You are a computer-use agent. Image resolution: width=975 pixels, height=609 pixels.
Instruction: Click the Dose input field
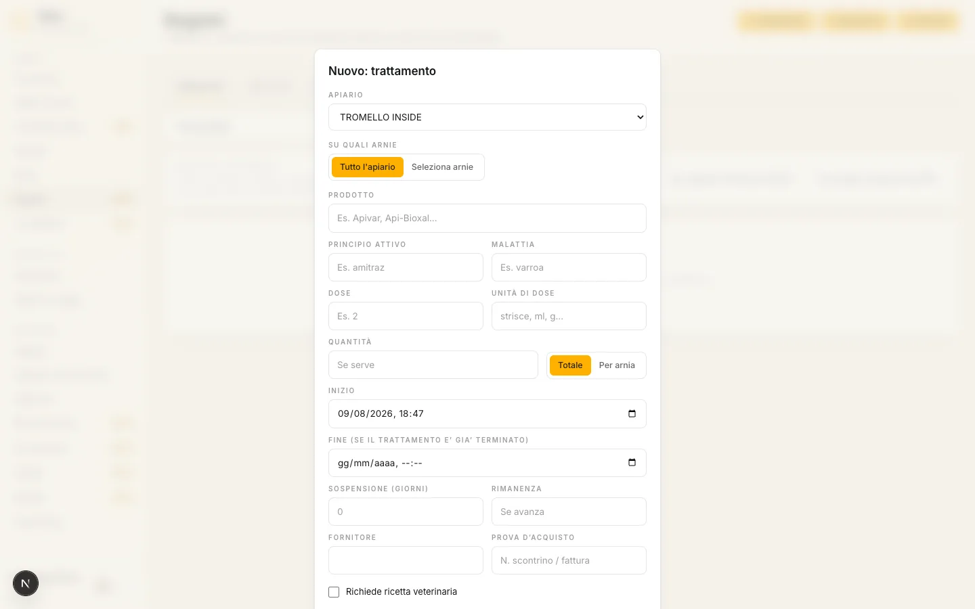pyautogui.click(x=406, y=316)
